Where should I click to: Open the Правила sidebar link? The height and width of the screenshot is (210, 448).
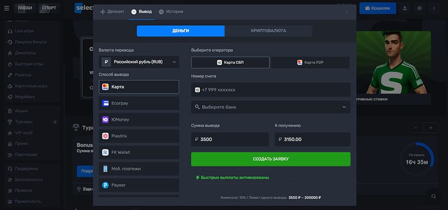[24, 190]
